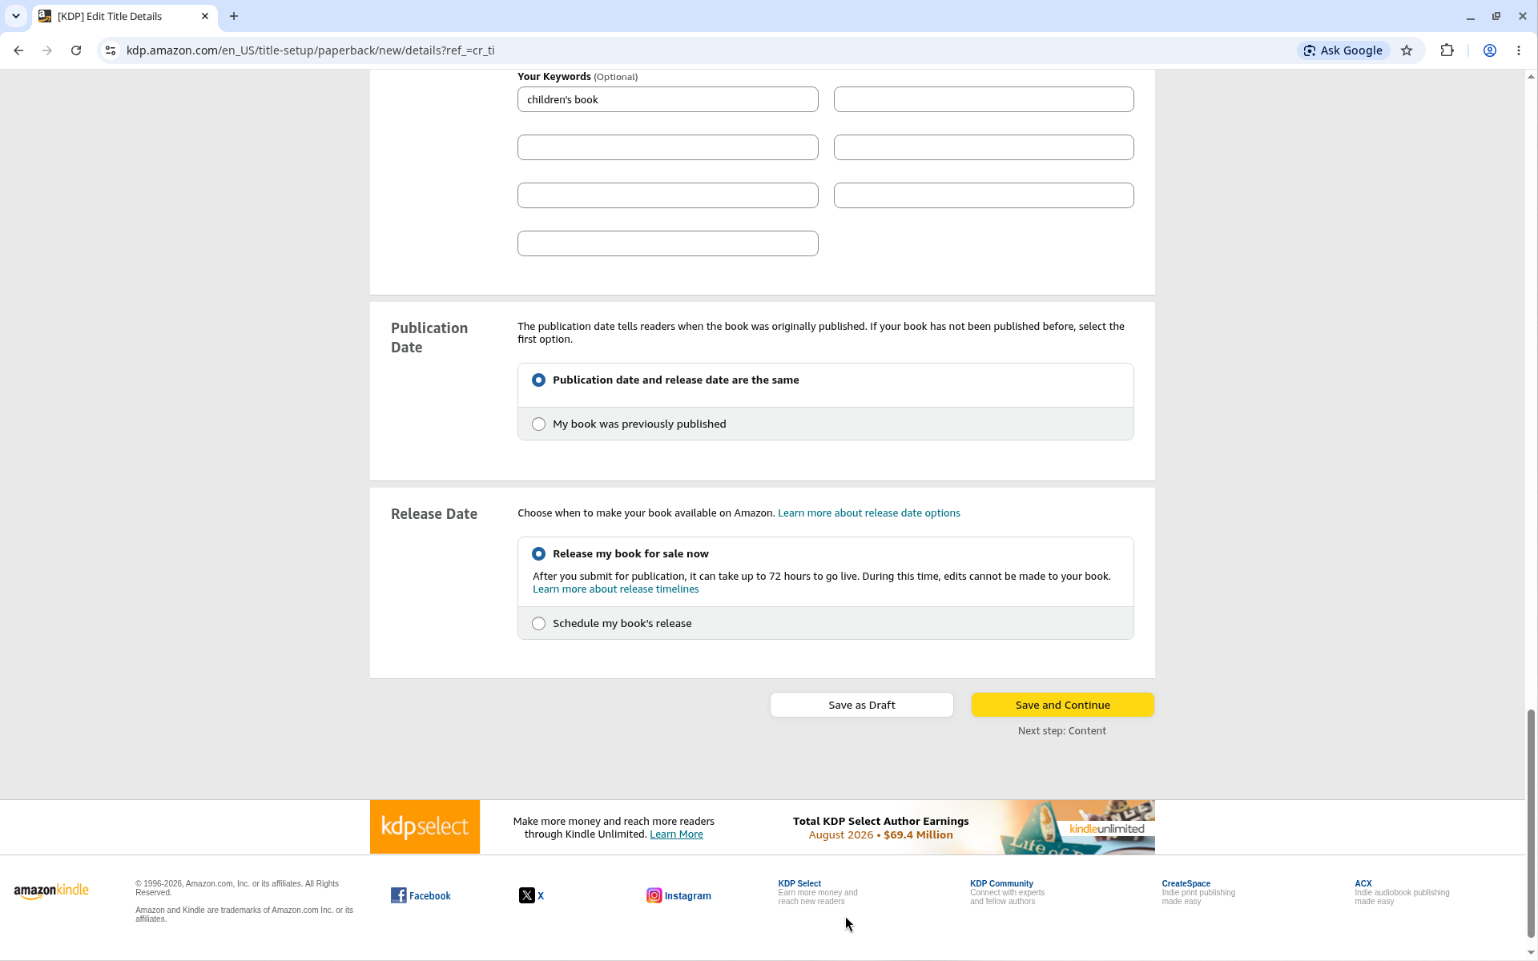The image size is (1538, 961).
Task: Click the Ask Google lens button
Action: point(1343,50)
